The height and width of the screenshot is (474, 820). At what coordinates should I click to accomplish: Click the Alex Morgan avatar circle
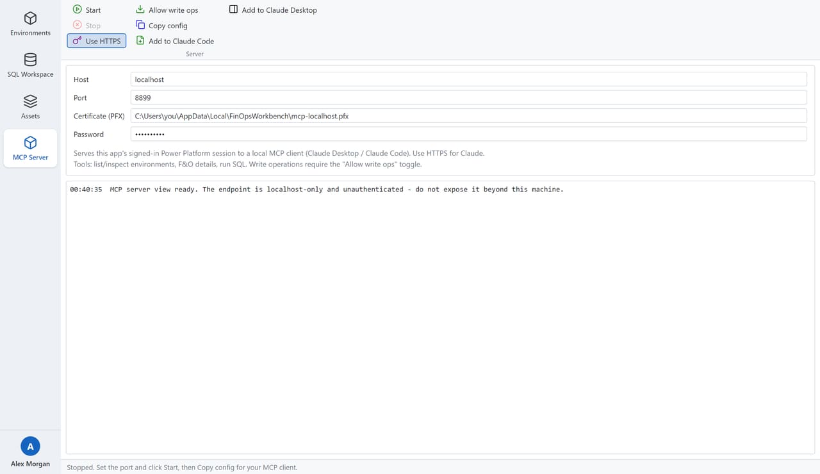[x=30, y=446]
